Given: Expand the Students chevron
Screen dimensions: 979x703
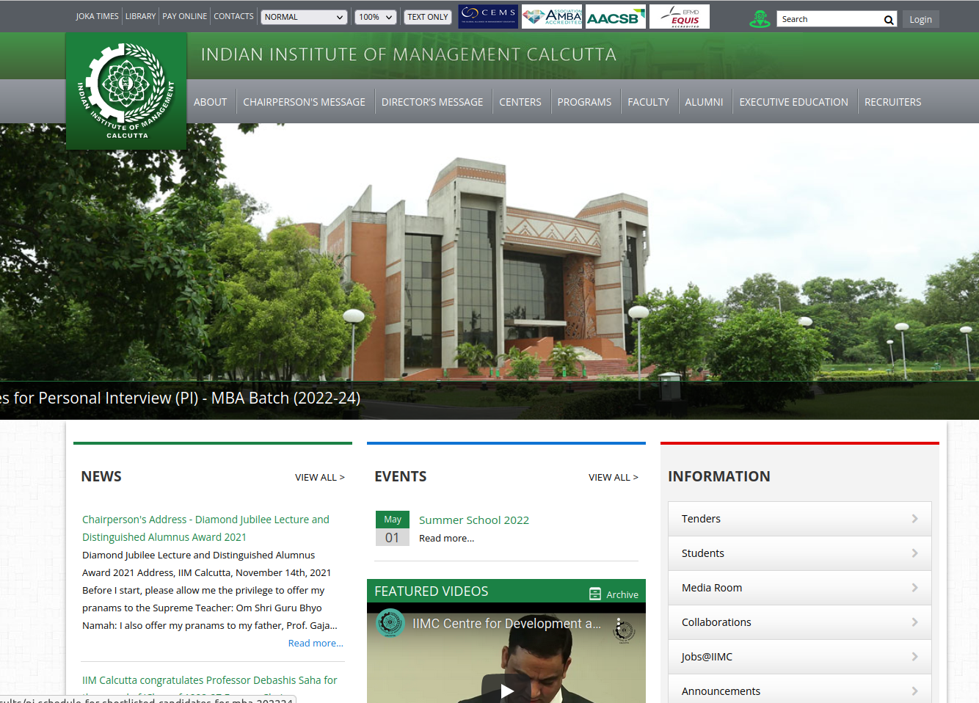Looking at the screenshot, I should point(914,553).
